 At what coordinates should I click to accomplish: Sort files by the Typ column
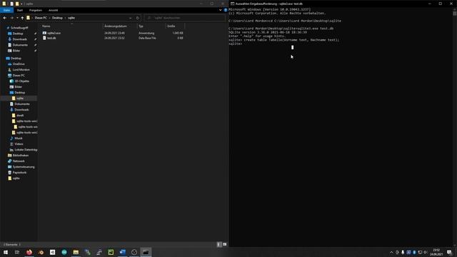141,26
